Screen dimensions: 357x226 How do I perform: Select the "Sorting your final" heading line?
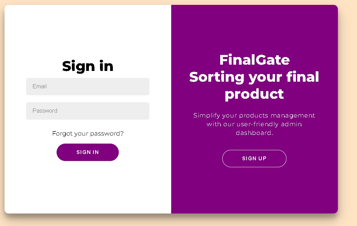(254, 77)
